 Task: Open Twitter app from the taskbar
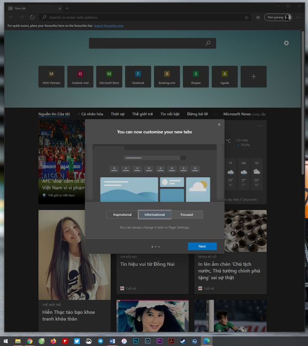coord(77,341)
